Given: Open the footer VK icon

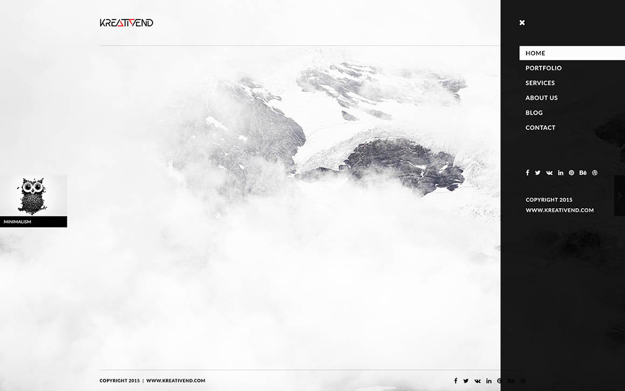Looking at the screenshot, I should (477, 381).
